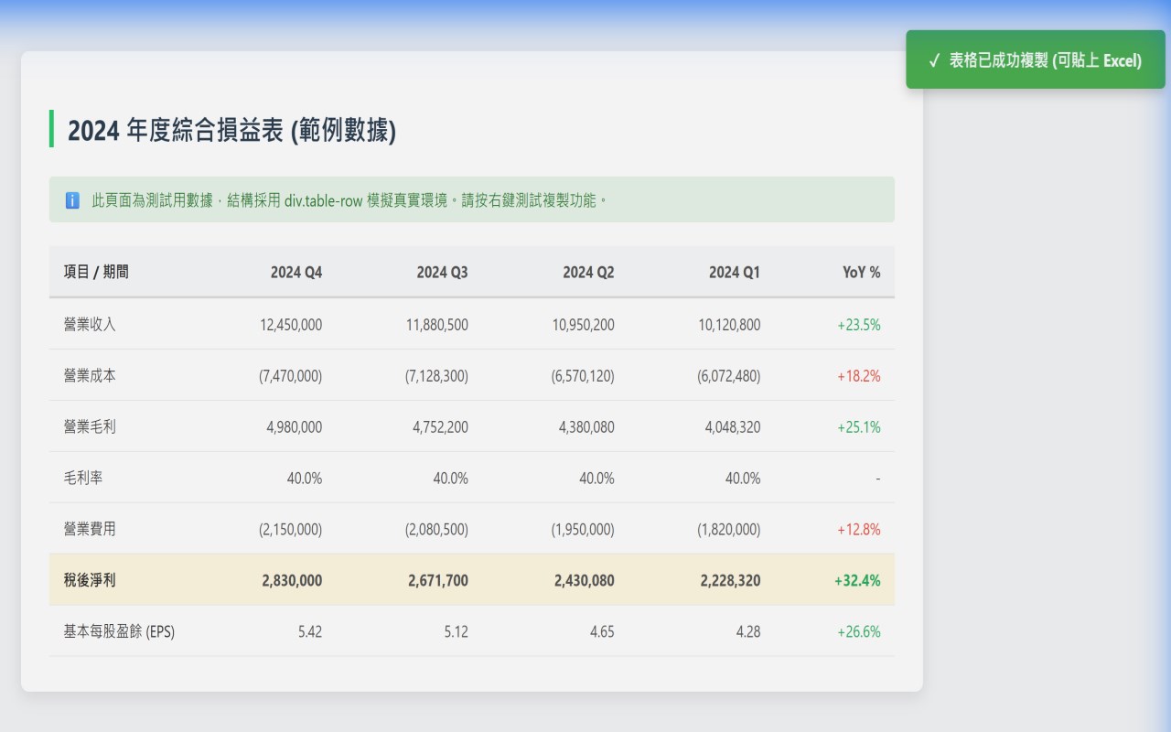
Task: Click the value 4,048,320
Action: pos(733,426)
